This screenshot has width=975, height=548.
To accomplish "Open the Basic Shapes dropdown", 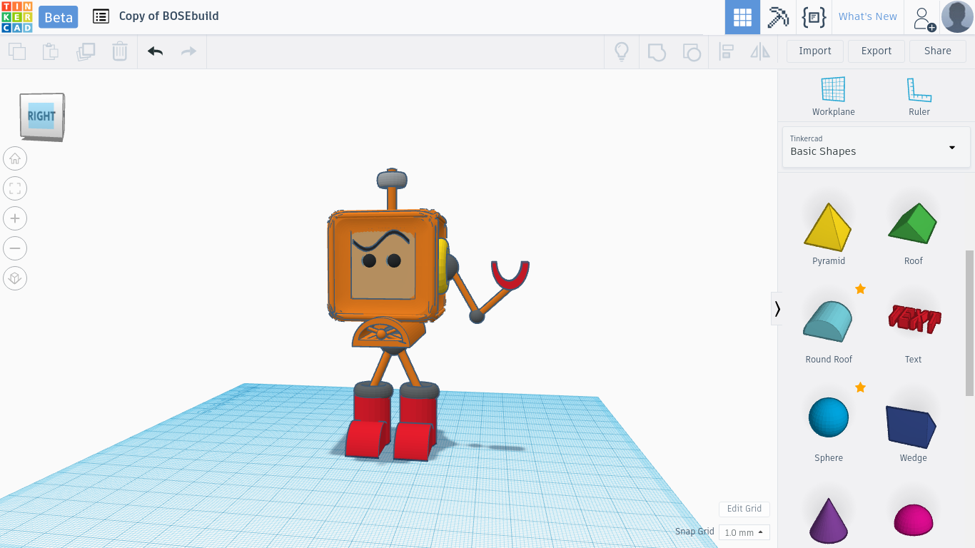I will pos(876,147).
